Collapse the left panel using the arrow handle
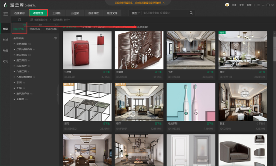 [58, 94]
